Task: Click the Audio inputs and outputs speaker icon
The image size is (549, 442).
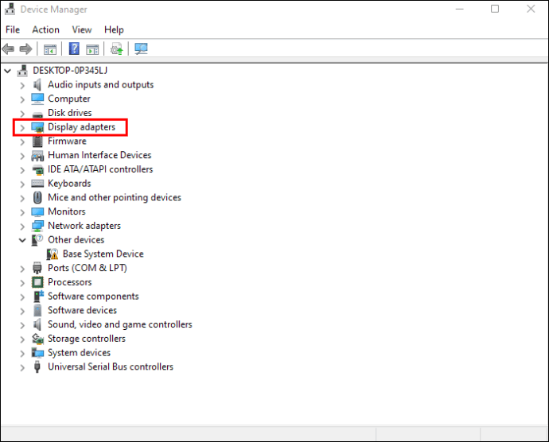Action: coord(37,85)
